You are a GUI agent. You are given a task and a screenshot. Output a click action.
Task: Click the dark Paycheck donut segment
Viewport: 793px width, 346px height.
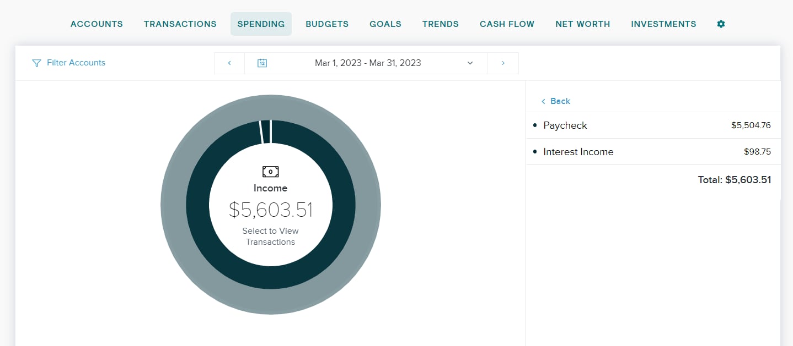270,278
